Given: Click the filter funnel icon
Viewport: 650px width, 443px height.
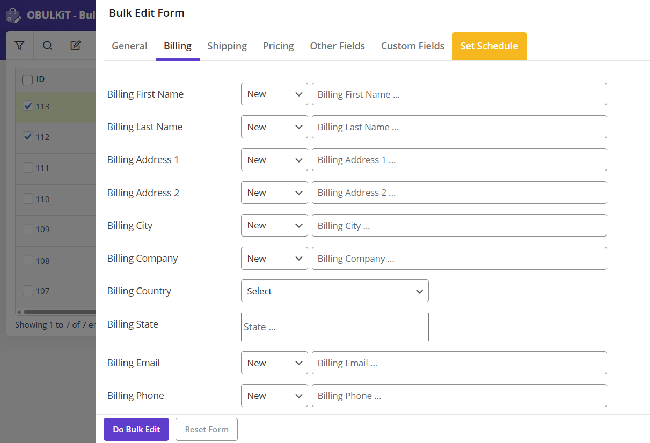Looking at the screenshot, I should pyautogui.click(x=20, y=46).
